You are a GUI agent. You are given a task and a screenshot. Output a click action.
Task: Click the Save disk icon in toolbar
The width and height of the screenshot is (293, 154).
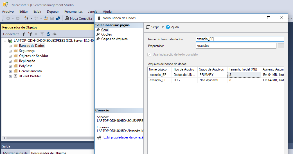[x=52, y=18]
